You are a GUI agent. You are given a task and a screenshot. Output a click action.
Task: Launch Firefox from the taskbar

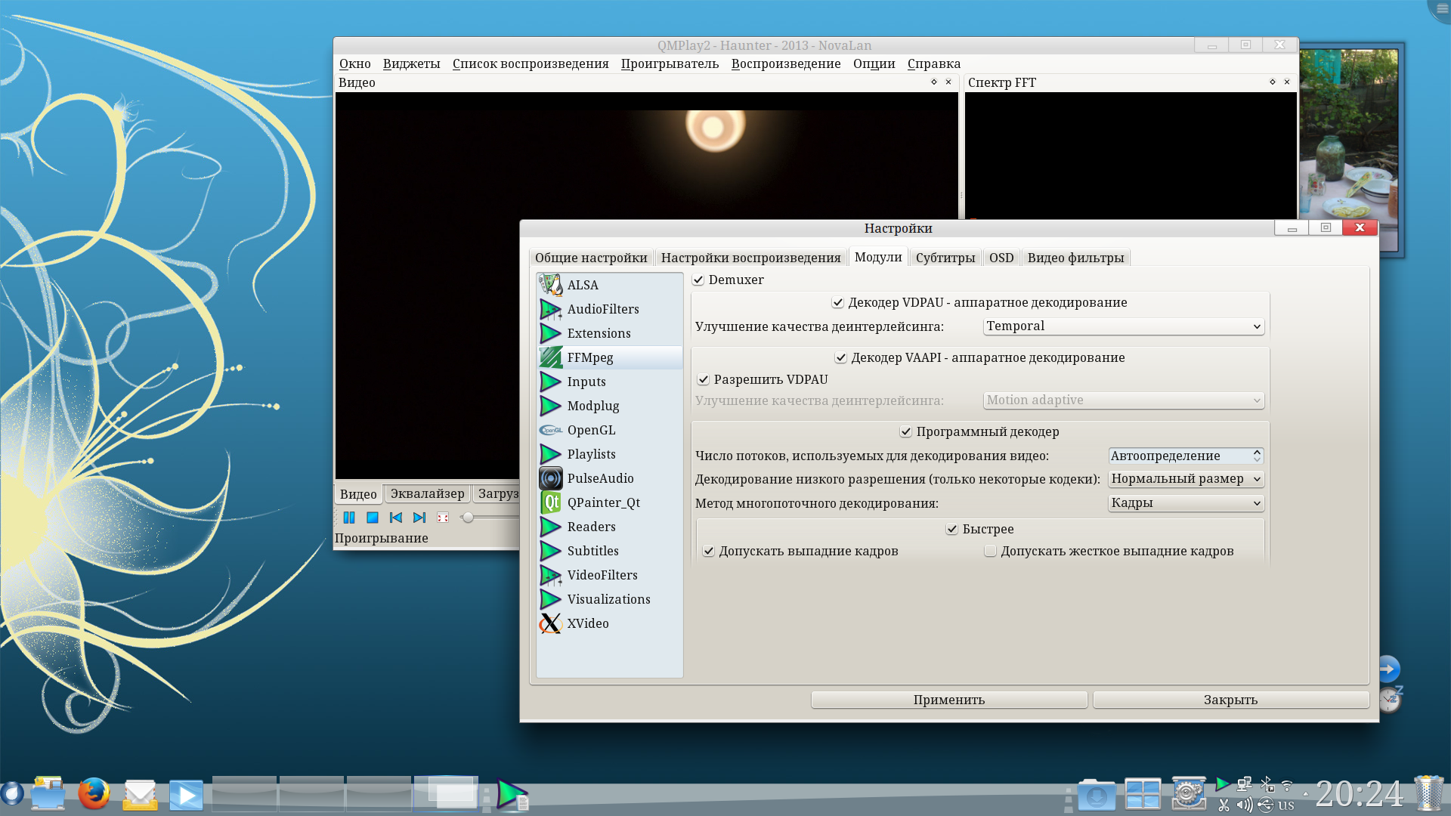(x=94, y=794)
